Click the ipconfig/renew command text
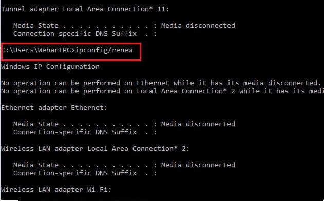Image resolution: width=324 pixels, height=201 pixels. [x=104, y=50]
